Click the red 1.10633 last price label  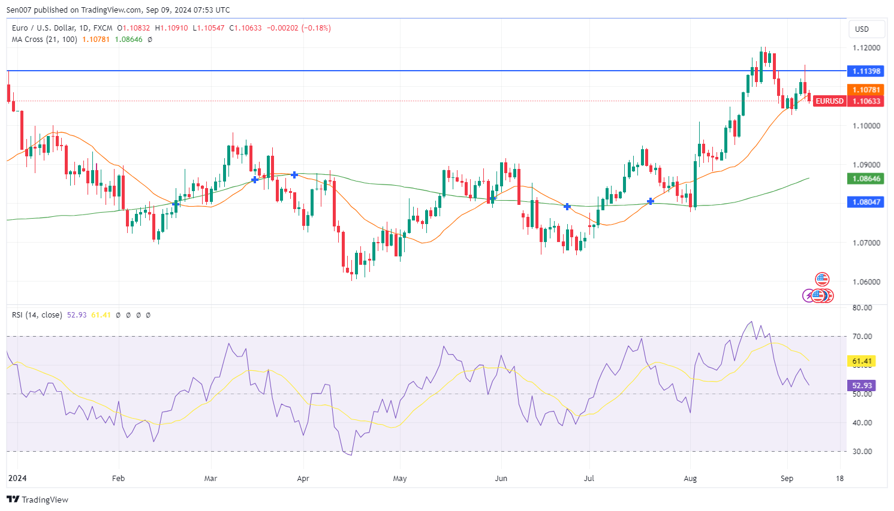866,101
